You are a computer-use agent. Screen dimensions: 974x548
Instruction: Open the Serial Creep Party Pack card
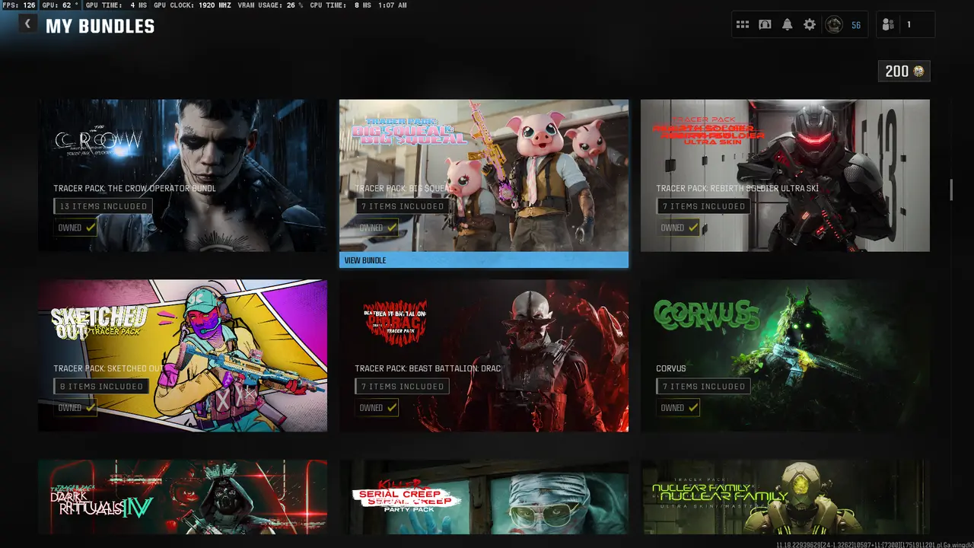pos(484,497)
